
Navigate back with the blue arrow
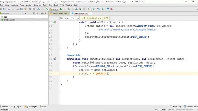[38, 9]
